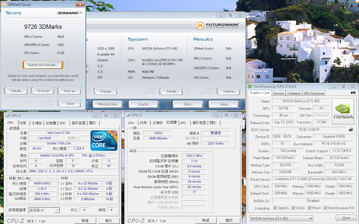The image size is (359, 224).
Task: Click the core speed value 4009.9 MHz
Action: [x=42, y=184]
